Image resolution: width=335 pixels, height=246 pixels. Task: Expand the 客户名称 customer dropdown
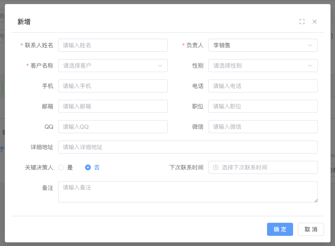pos(113,66)
